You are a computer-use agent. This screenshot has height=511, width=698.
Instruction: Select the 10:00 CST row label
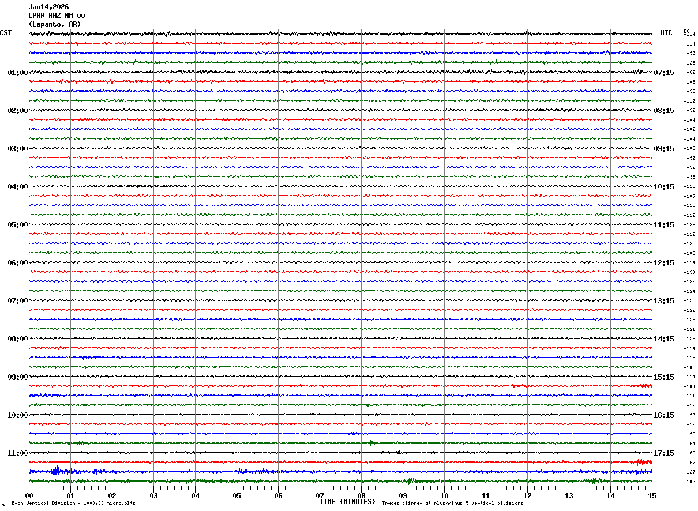pos(18,415)
